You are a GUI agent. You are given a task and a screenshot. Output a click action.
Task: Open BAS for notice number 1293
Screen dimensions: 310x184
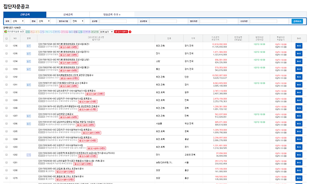tap(299, 69)
